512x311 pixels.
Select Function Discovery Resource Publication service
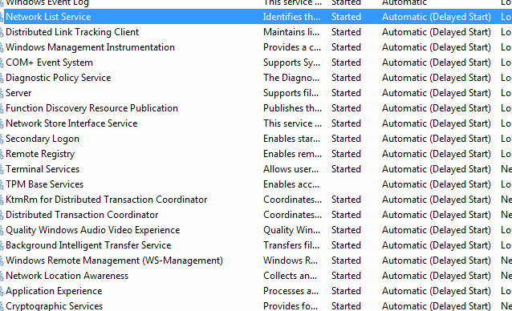coord(91,108)
